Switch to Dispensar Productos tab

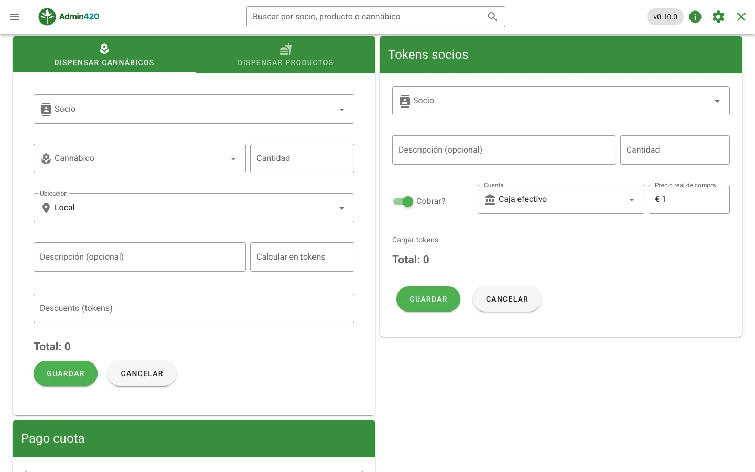[x=286, y=55]
